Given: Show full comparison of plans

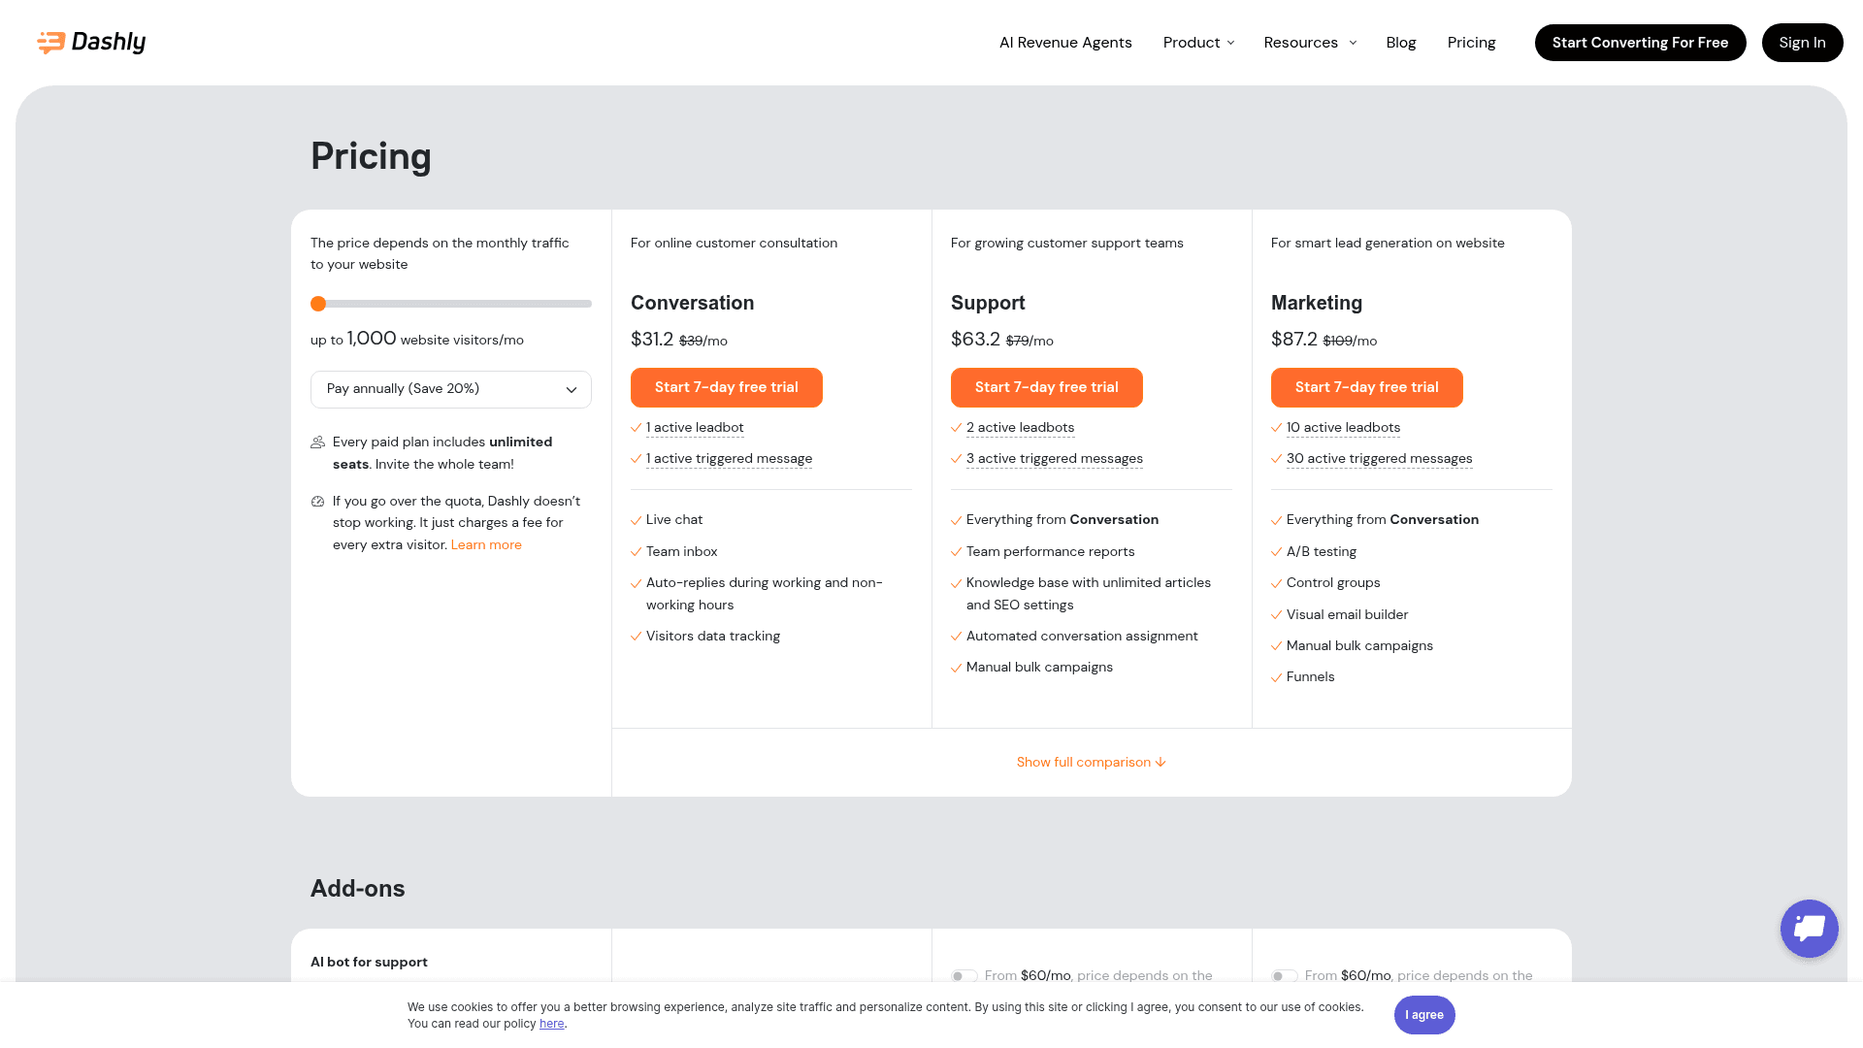Looking at the screenshot, I should pos(1091,763).
